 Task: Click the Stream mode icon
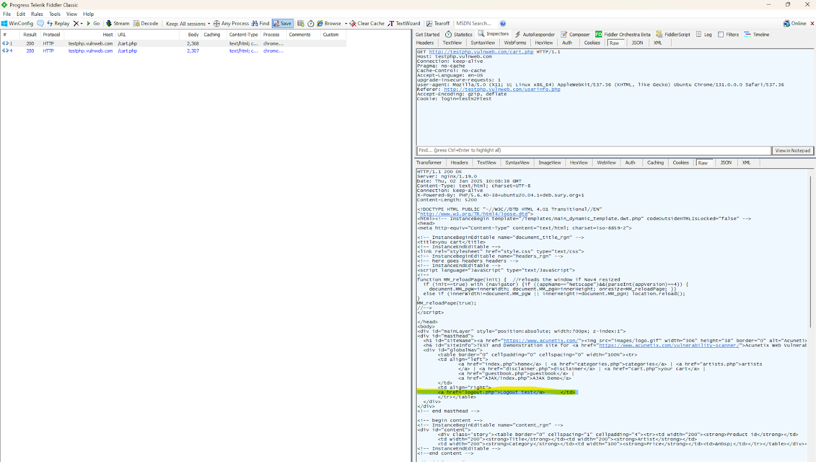pos(109,23)
